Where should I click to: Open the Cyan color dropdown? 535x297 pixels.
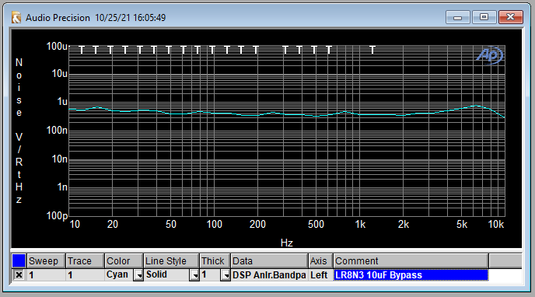(x=138, y=275)
